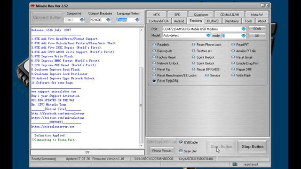Click the S/N status bar entry
Image resolution: width=301 pixels, height=169 pixels.
(154, 159)
